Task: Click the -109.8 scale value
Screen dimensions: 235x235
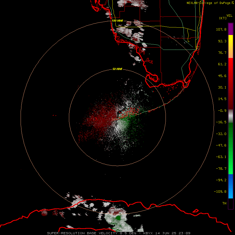Action: point(220,192)
